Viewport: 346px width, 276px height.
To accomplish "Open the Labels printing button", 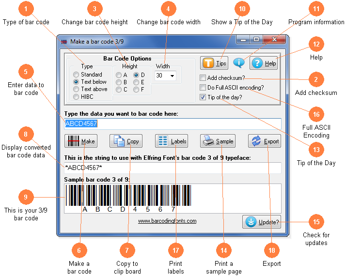I will click(172, 141).
